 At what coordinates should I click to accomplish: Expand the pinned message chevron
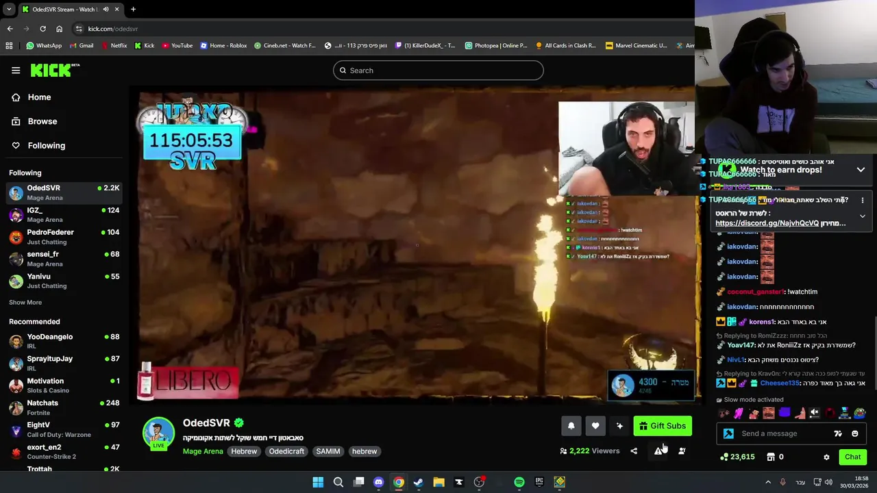(863, 216)
